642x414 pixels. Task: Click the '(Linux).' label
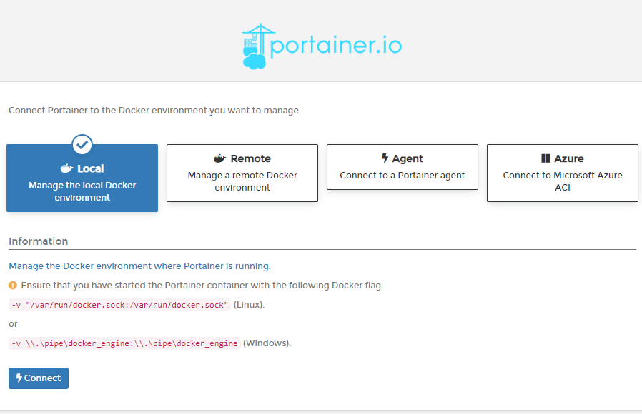249,305
